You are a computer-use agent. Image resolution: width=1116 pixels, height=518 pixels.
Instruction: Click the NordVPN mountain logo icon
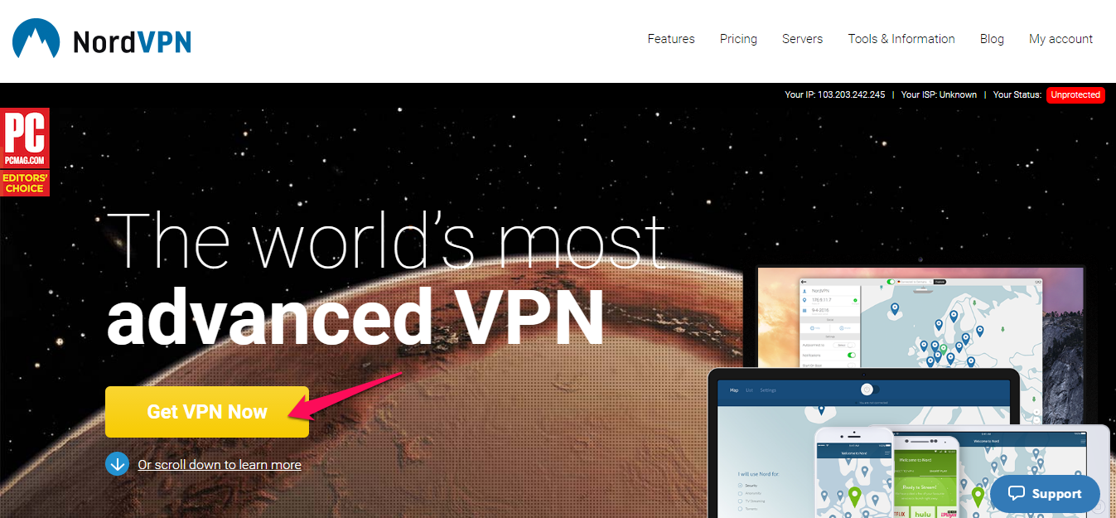point(36,38)
